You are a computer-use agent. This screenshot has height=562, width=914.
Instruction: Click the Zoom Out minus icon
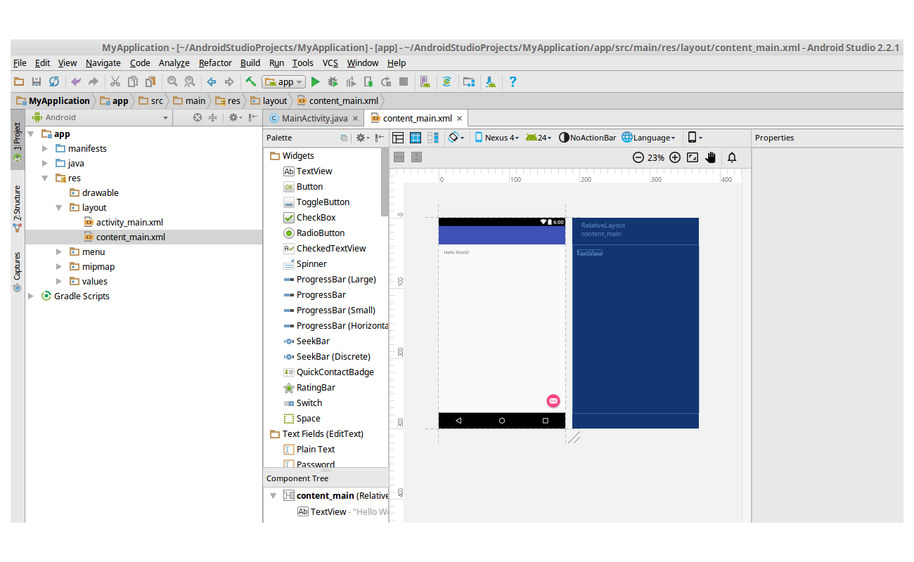[638, 157]
